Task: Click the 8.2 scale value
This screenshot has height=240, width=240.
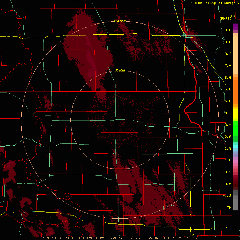Action: (x=228, y=54)
